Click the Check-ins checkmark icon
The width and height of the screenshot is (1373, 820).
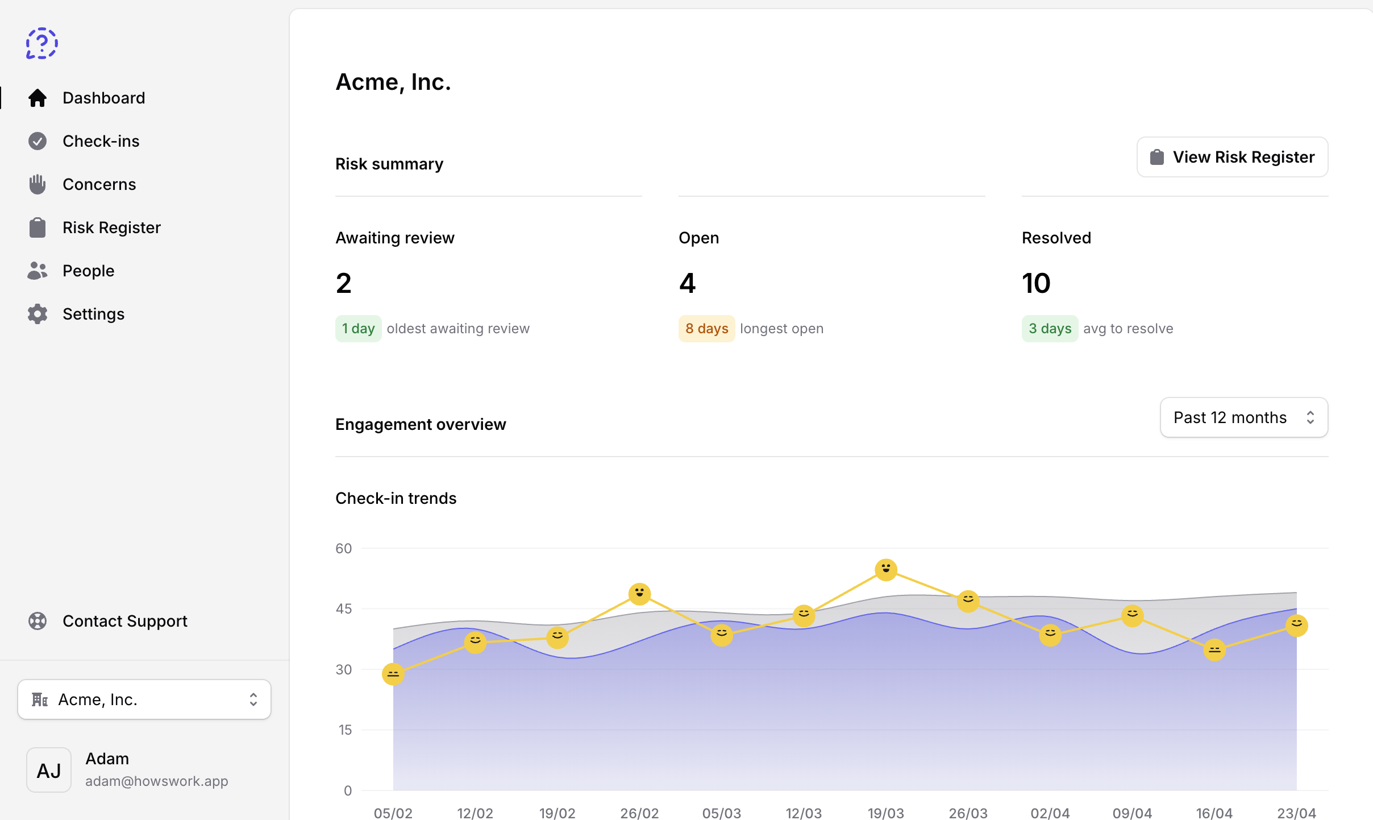tap(38, 140)
